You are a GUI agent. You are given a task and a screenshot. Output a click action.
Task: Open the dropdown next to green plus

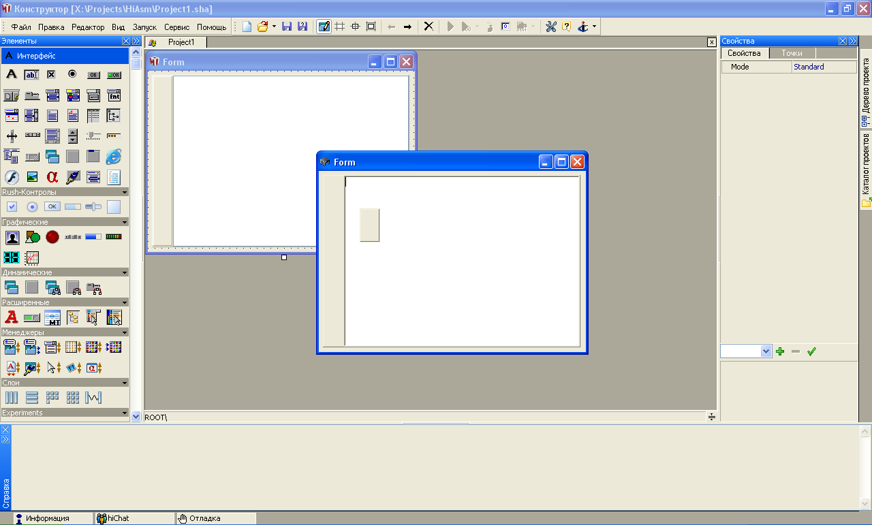pos(766,351)
